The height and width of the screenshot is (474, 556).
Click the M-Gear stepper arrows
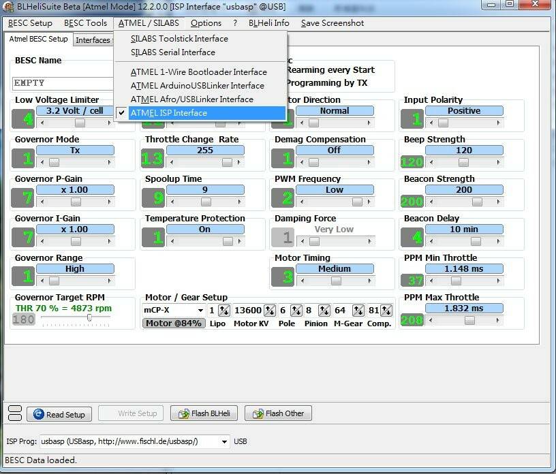click(x=358, y=311)
